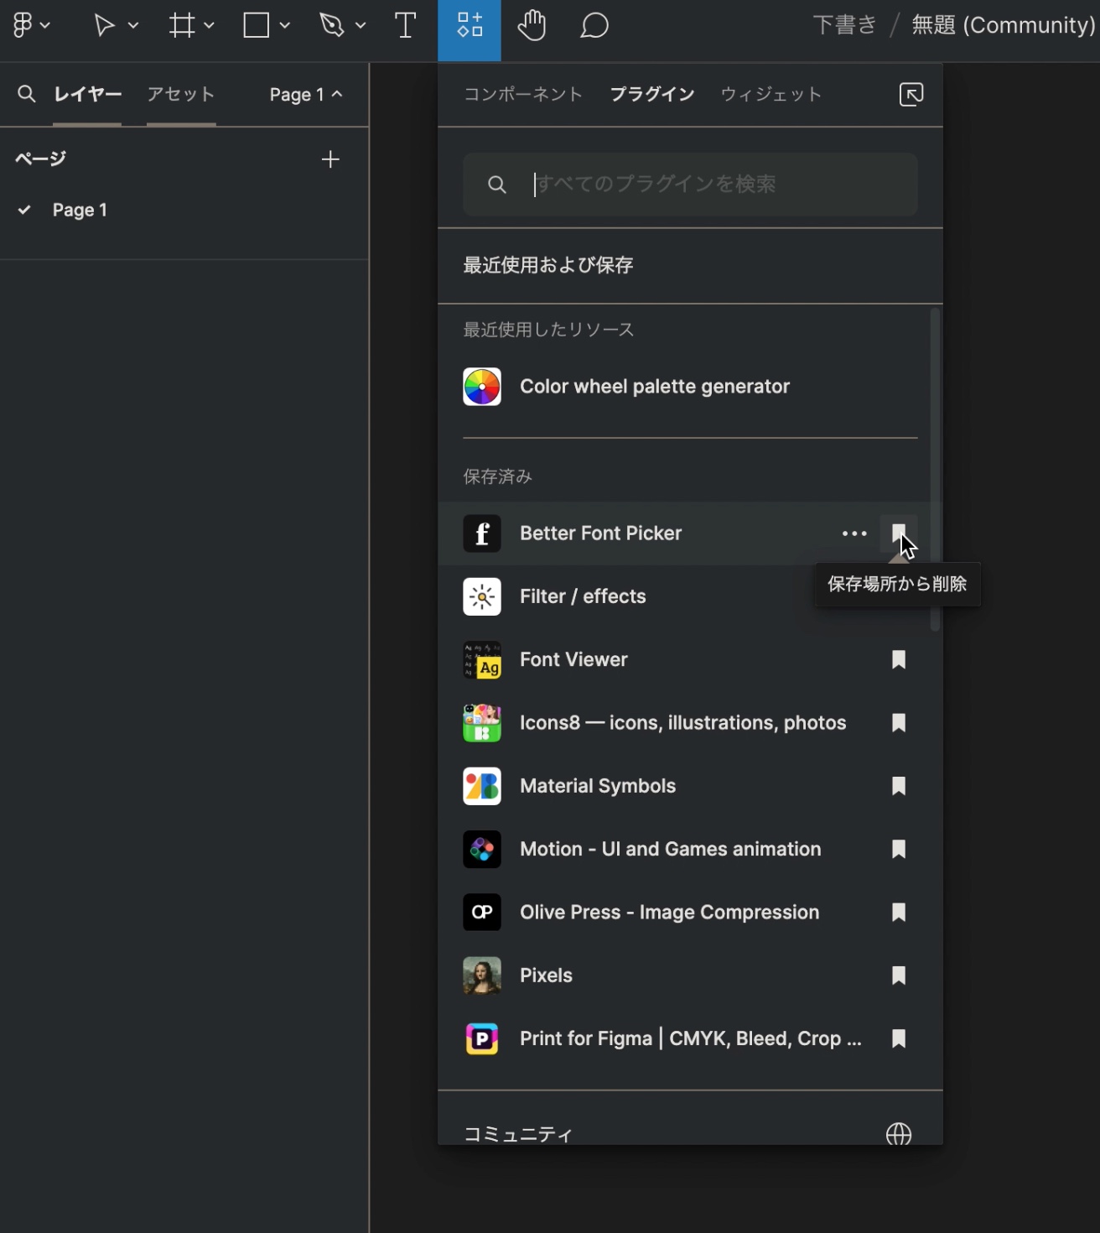The image size is (1100, 1233).
Task: Remove Print for Figma bookmark
Action: [x=899, y=1038]
